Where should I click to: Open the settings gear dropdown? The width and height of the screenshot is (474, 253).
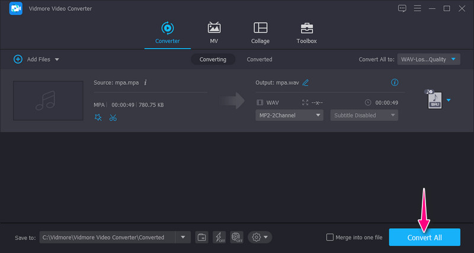point(260,237)
